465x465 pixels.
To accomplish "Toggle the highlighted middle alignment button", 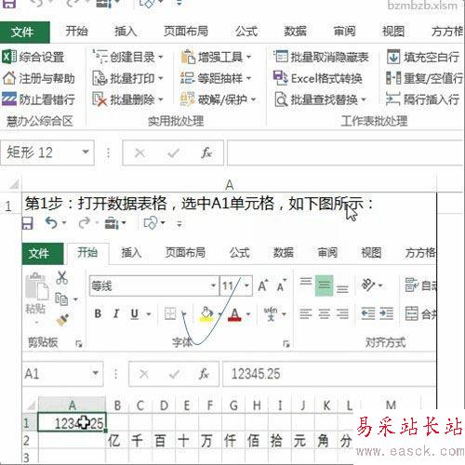I will point(324,286).
